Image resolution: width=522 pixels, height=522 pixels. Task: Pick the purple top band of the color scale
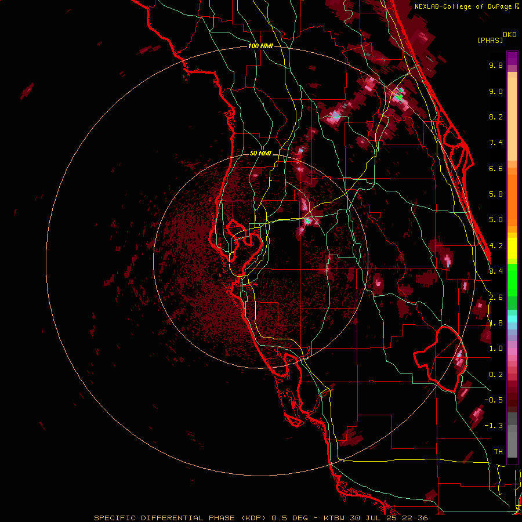coord(512,58)
